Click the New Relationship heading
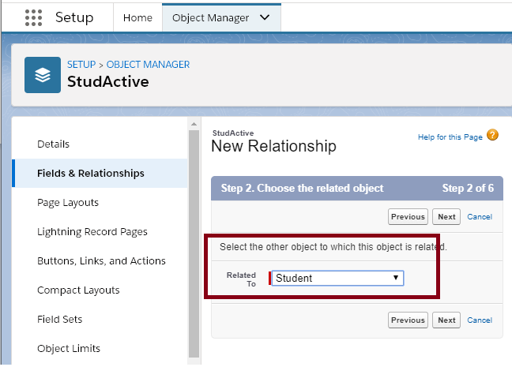The height and width of the screenshot is (367, 512). [273, 146]
